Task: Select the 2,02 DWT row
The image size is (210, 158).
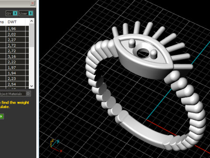Action: [14, 34]
